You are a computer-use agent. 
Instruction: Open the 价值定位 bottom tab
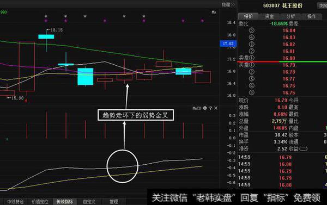coord(40,202)
